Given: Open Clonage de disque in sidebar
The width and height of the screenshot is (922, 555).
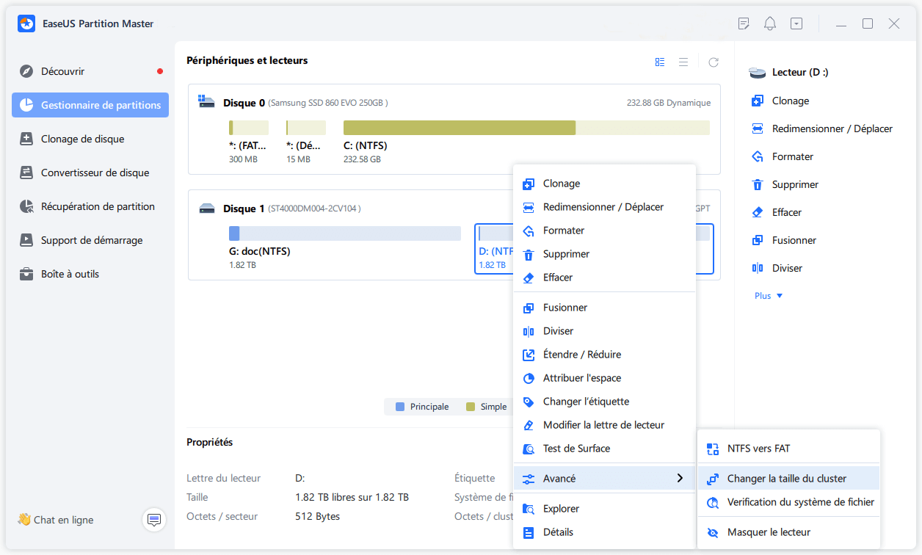Looking at the screenshot, I should (x=82, y=139).
